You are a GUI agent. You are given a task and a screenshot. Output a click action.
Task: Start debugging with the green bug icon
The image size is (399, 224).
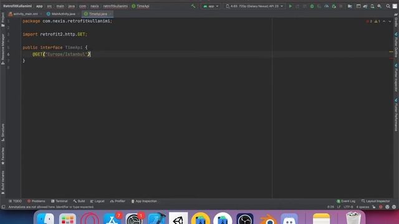[312, 6]
